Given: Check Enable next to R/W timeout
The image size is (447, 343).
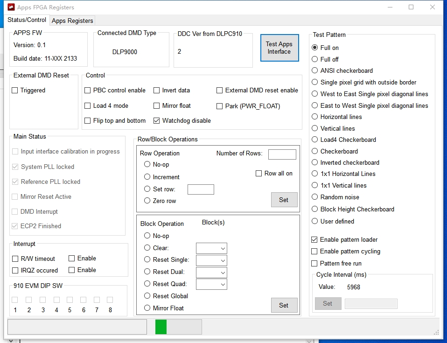Looking at the screenshot, I should click(71, 258).
